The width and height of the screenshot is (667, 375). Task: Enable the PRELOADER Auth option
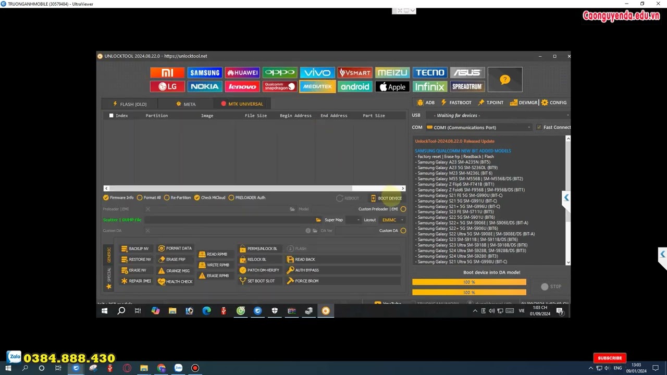(x=247, y=198)
